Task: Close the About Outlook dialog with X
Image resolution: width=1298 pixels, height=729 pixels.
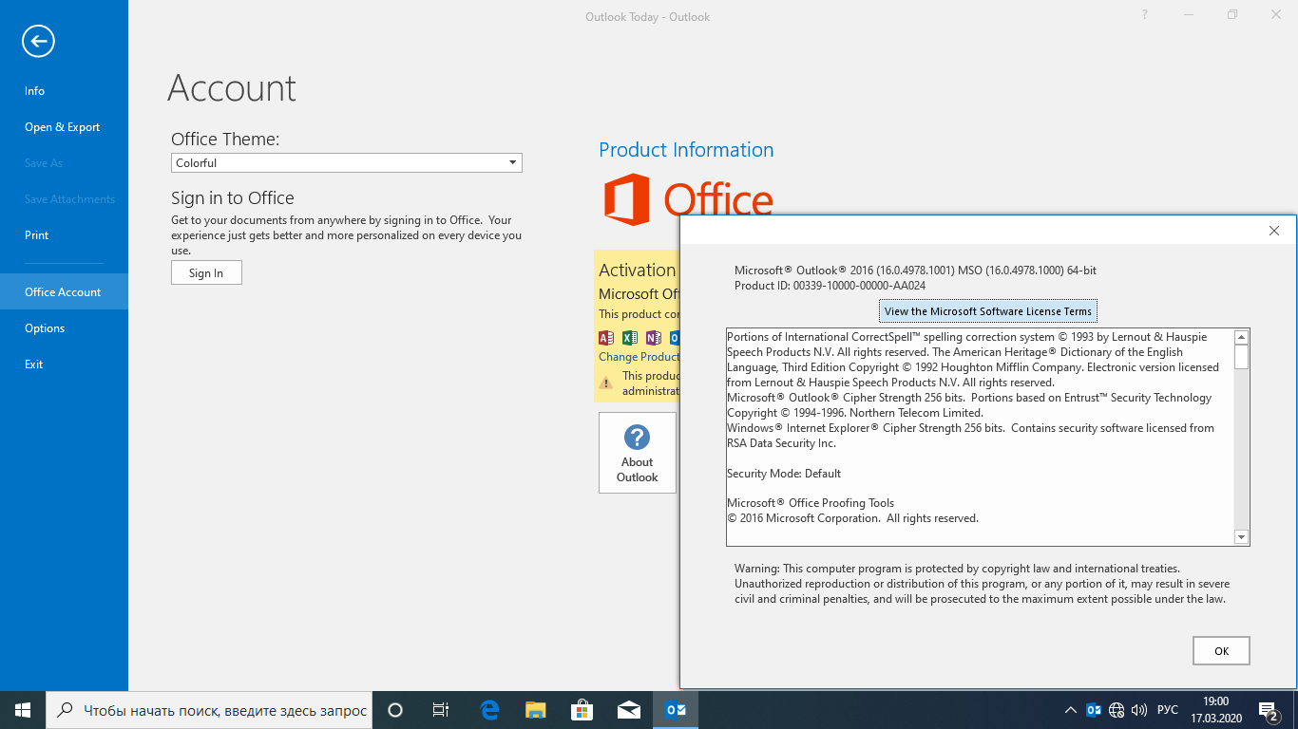Action: 1274,231
